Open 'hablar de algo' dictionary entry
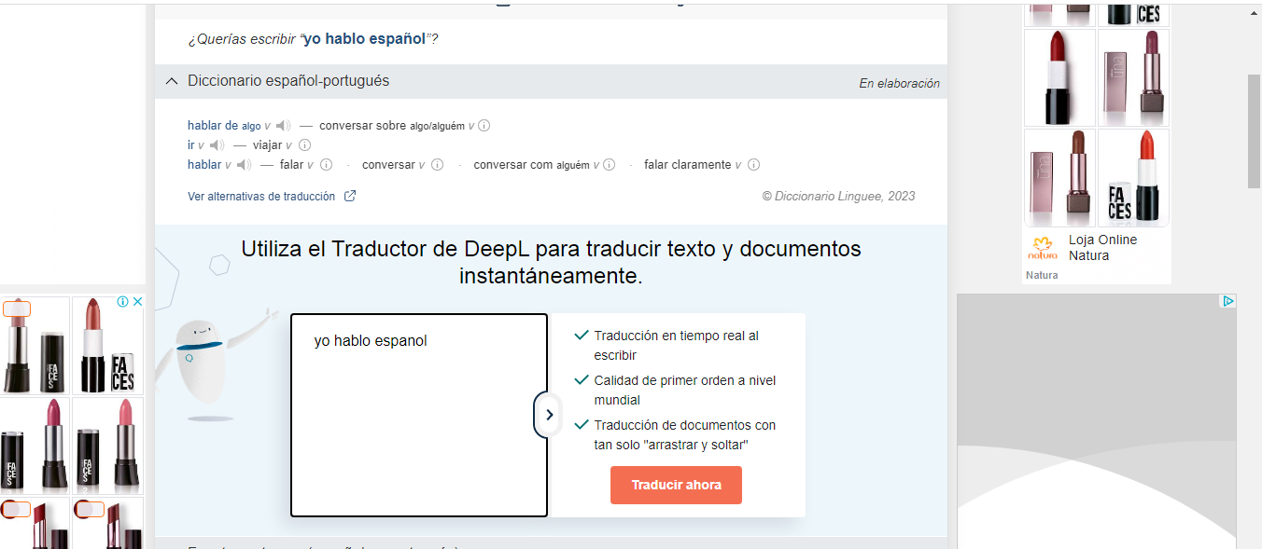 click(224, 126)
